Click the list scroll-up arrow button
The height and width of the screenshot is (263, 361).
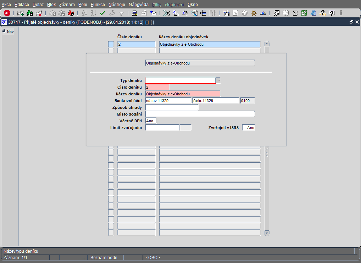tap(267, 44)
